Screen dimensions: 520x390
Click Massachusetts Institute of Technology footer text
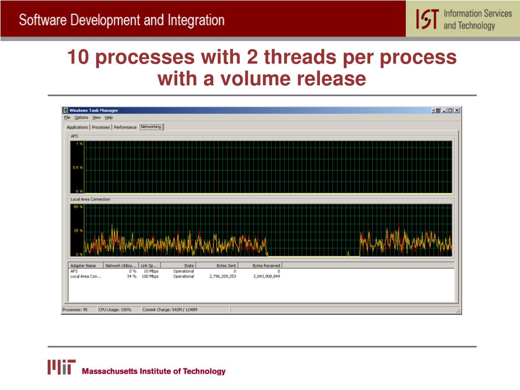[x=153, y=371]
